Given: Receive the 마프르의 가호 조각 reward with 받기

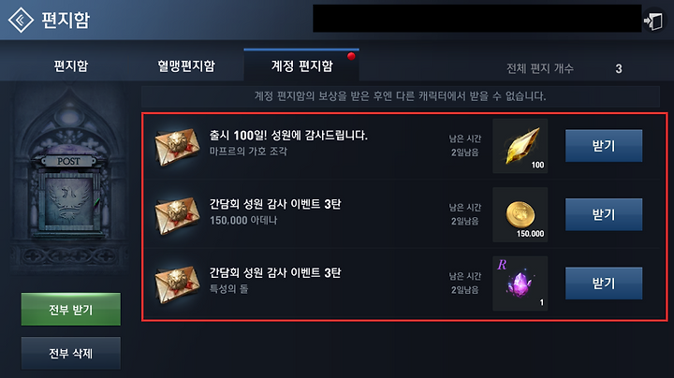Looking at the screenshot, I should [604, 146].
